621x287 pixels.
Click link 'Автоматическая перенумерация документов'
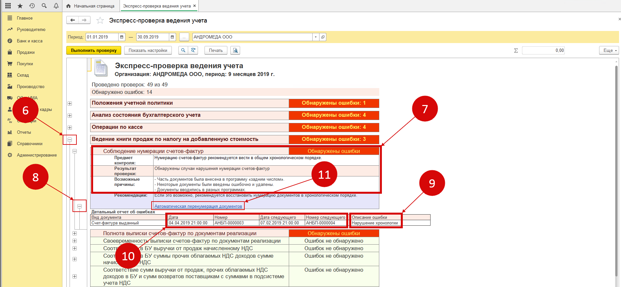pyautogui.click(x=198, y=206)
